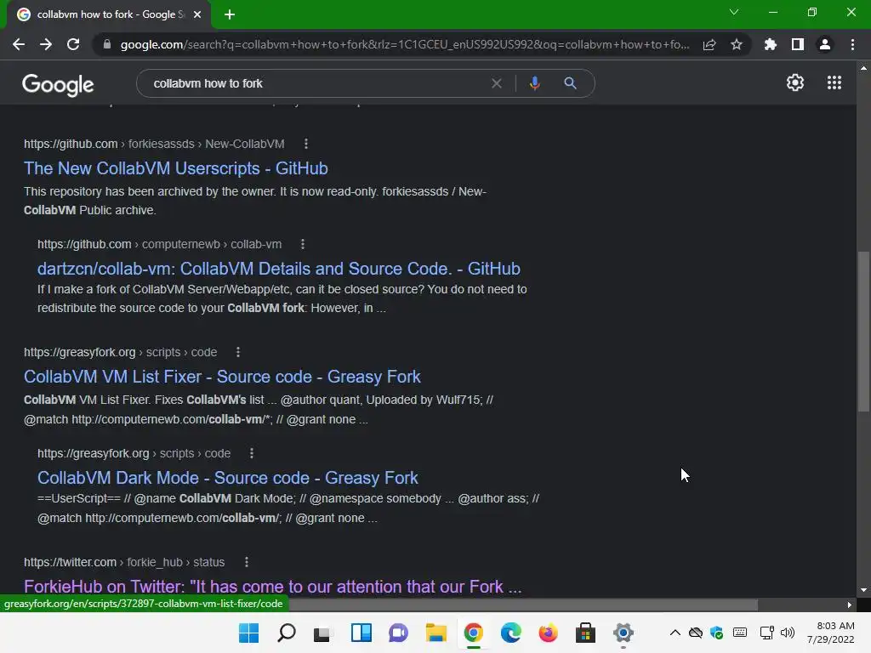This screenshot has height=653, width=871.
Task: Close the 'collabvm how to fork' tab
Action: click(197, 14)
